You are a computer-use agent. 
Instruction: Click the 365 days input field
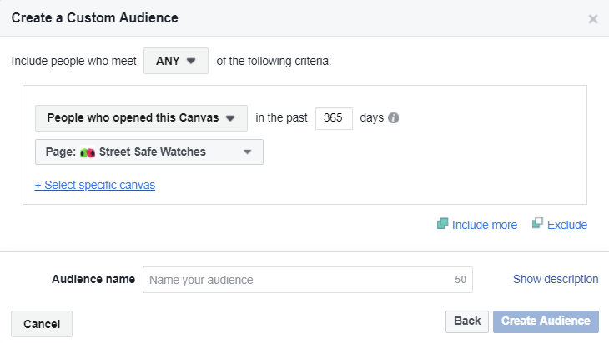[334, 118]
